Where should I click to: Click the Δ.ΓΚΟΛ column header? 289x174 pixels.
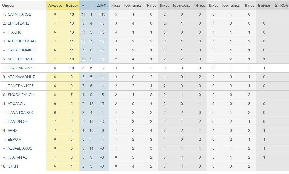coord(281,6)
